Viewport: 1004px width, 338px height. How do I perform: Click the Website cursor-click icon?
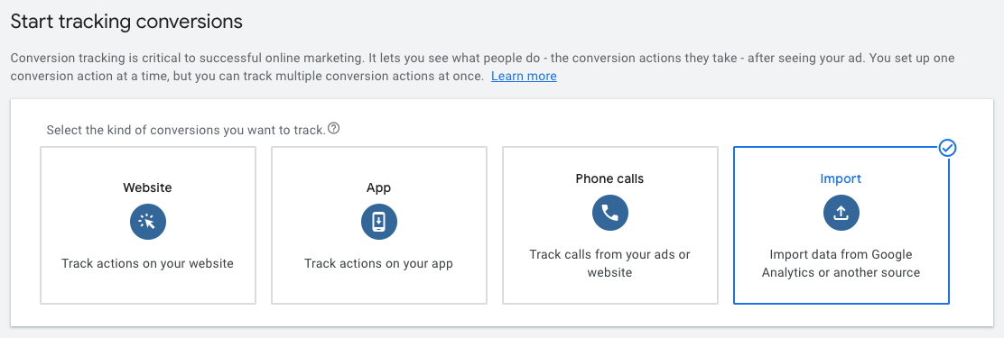pyautogui.click(x=148, y=222)
